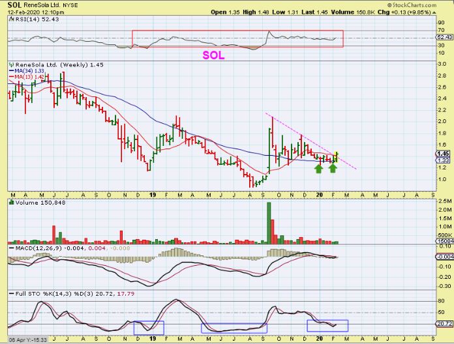This screenshot has height=344, width=454.
Task: Click the ReneSola Ltd. company name in the header
Action: coord(42,5)
